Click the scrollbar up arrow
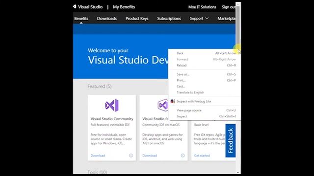Screen dimensions: 314x176 click(x=238, y=4)
